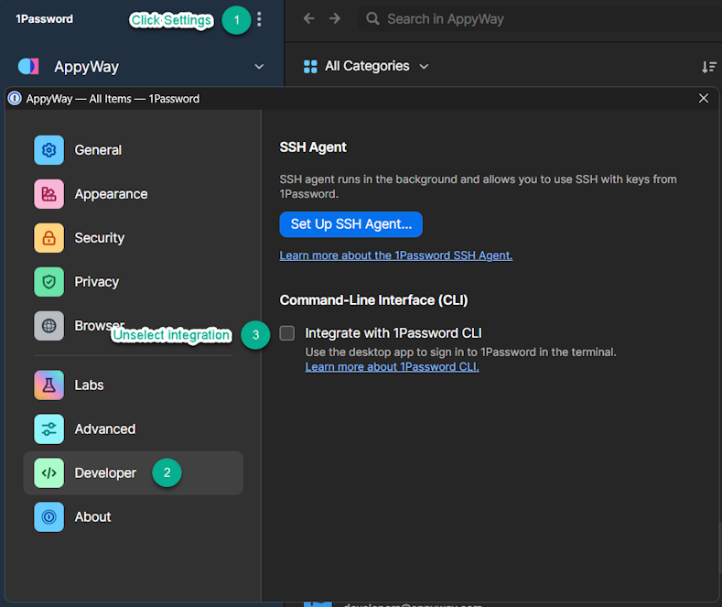722x607 pixels.
Task: Click the All Categories grid icon
Action: tap(310, 66)
